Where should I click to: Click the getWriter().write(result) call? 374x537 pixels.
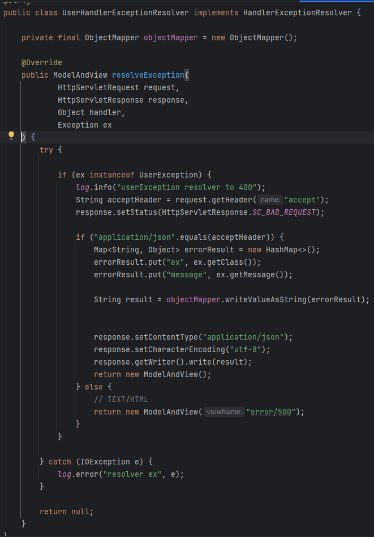[x=191, y=362]
